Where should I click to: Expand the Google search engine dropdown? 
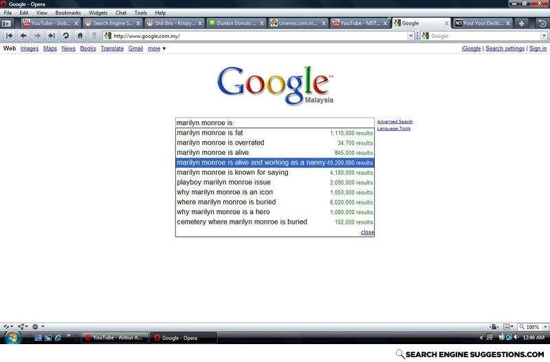544,36
